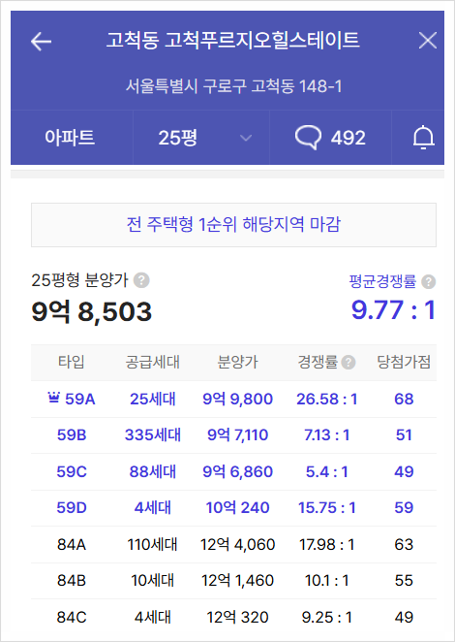The height and width of the screenshot is (642, 455).
Task: Open the 25평 size dropdown
Action: click(201, 138)
